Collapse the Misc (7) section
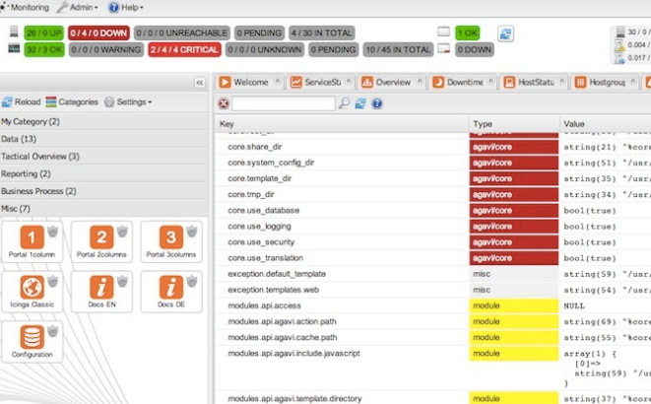The width and height of the screenshot is (651, 404). coord(103,209)
